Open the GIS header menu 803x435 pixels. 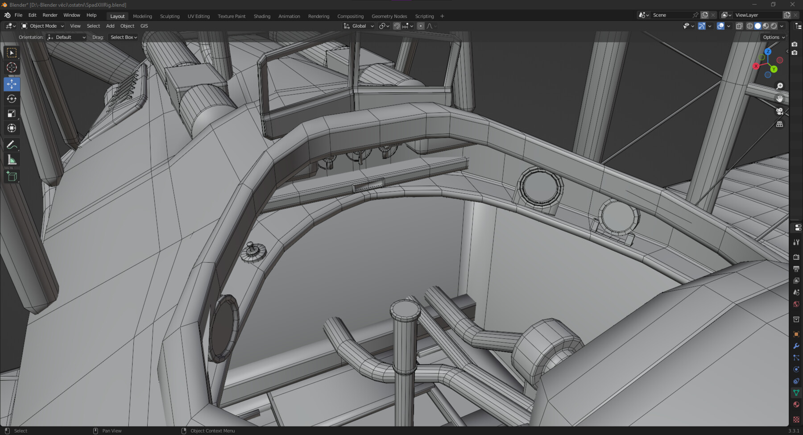tap(144, 26)
